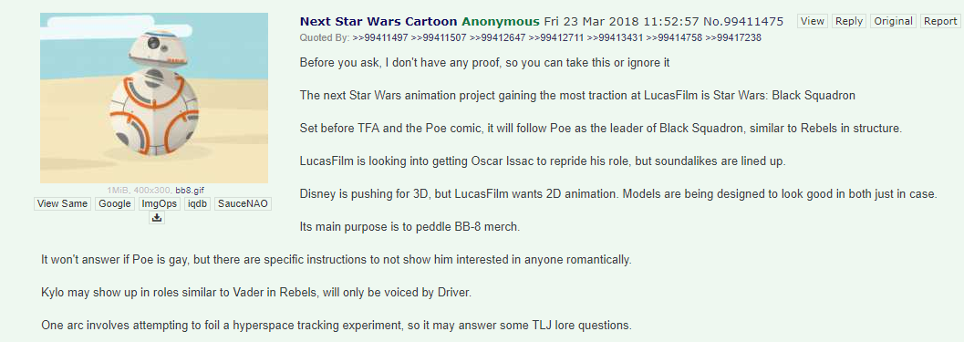964x342 pixels.
Task: Follow quoted reply >>99411507
Action: tap(439, 37)
